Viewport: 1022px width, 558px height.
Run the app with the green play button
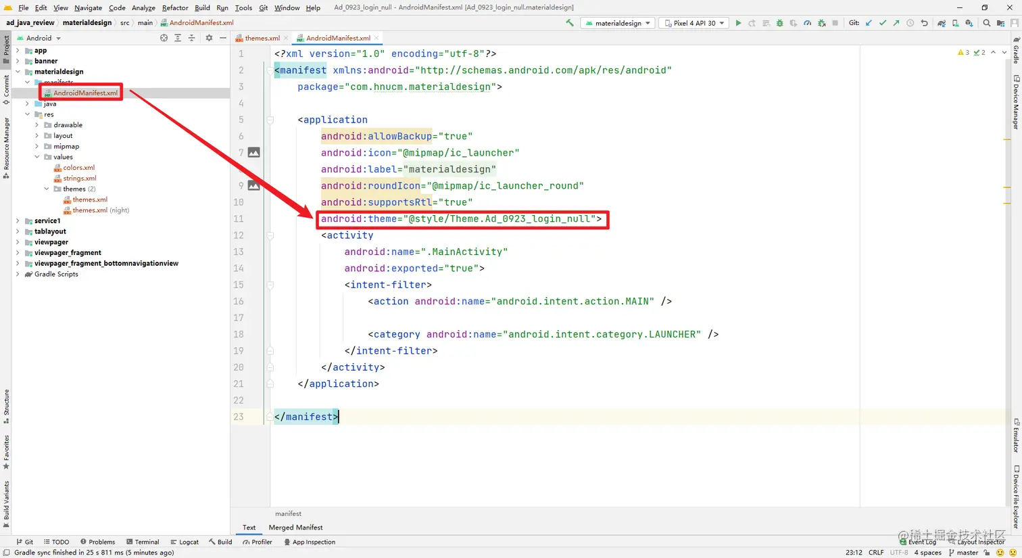click(x=738, y=23)
